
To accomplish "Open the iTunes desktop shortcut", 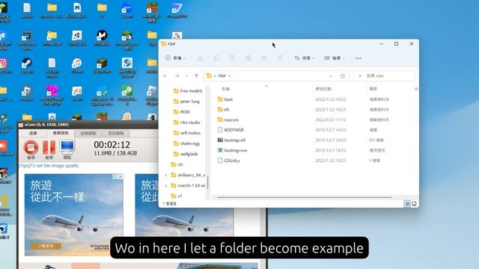I will coord(76,66).
